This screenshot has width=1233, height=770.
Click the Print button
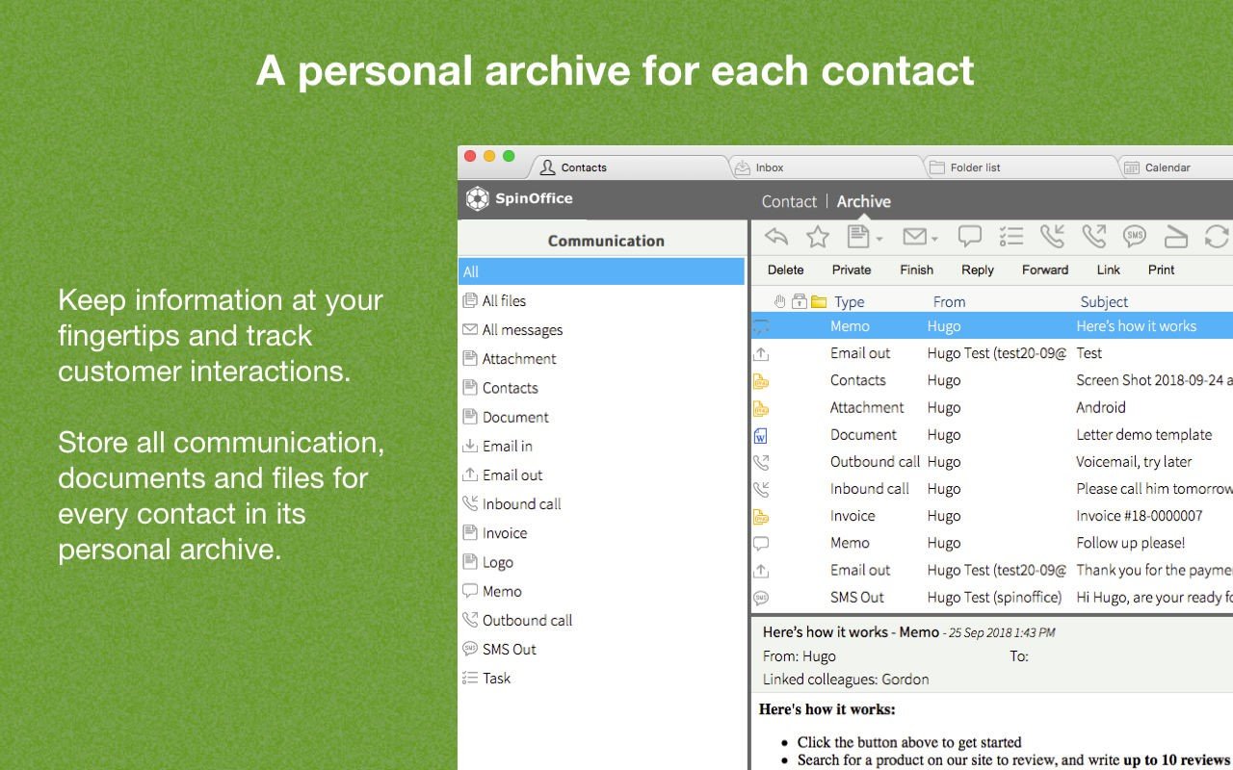[x=1162, y=269]
